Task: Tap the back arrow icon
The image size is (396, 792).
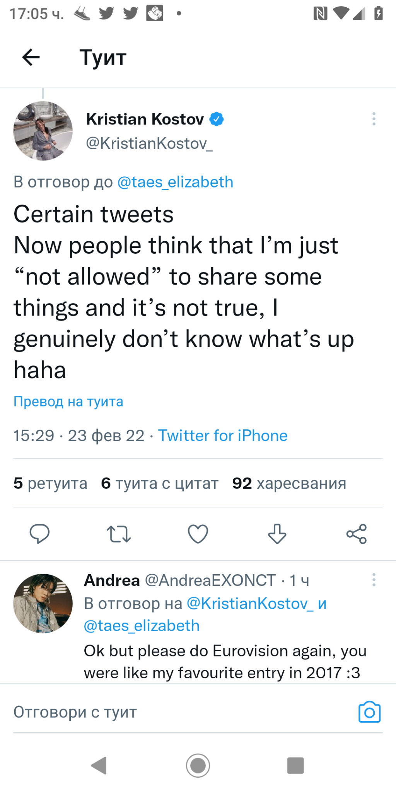Action: [x=31, y=58]
